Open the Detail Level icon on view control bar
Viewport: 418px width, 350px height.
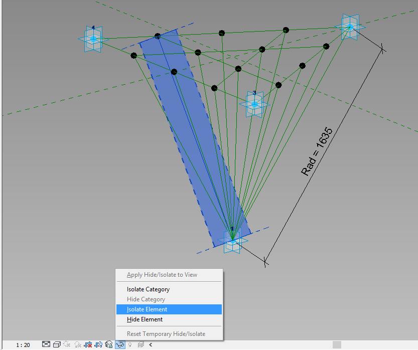pyautogui.click(x=46, y=344)
